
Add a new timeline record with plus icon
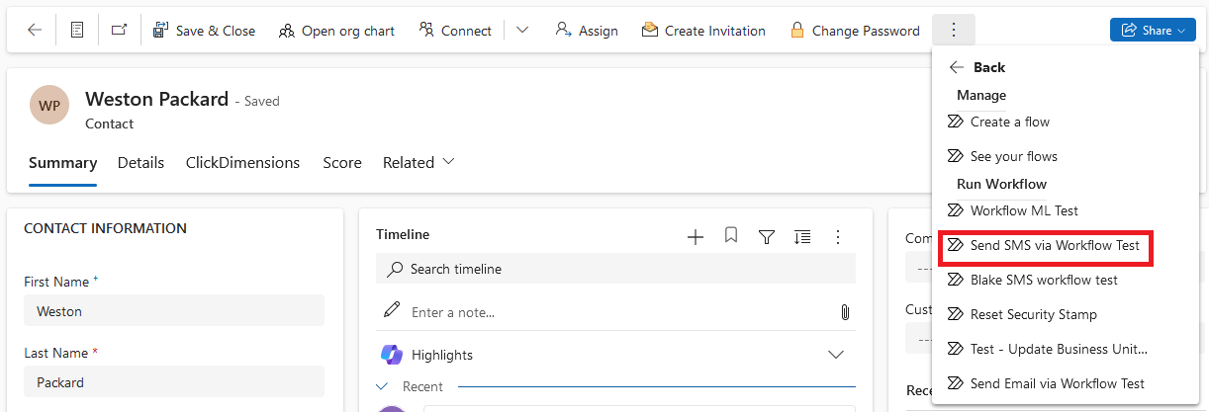pyautogui.click(x=696, y=236)
